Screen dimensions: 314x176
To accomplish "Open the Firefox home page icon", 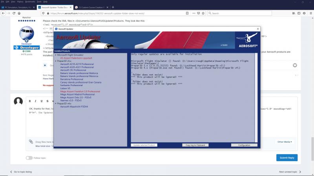I will pos(19,13).
